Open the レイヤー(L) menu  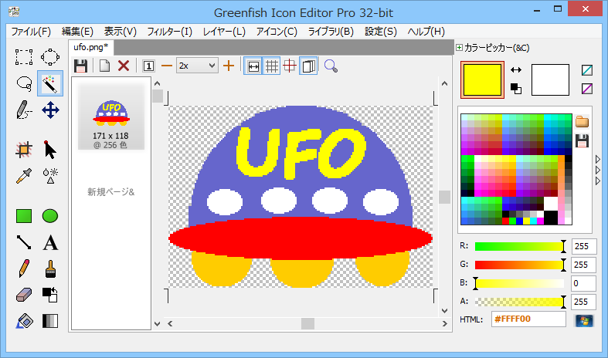(223, 32)
